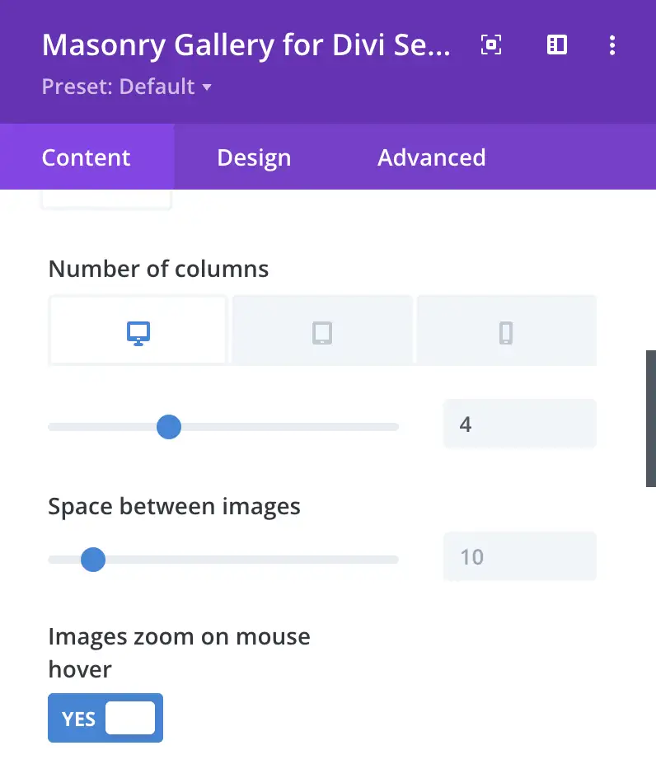This screenshot has height=783, width=656.
Task: Click the Space between images label
Action: pos(174,506)
